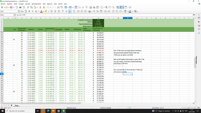Open the borders dropdown arrow
Screen dimensions: 201x113
(x=123, y=11)
